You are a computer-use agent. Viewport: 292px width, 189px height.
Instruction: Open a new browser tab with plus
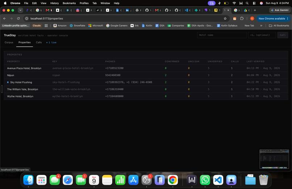point(255,10)
